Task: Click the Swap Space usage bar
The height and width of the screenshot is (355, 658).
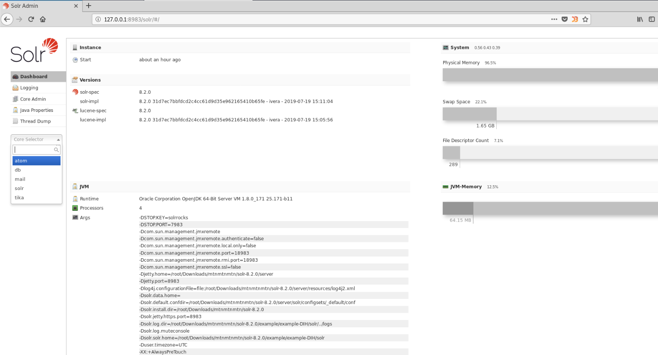Action: point(469,114)
